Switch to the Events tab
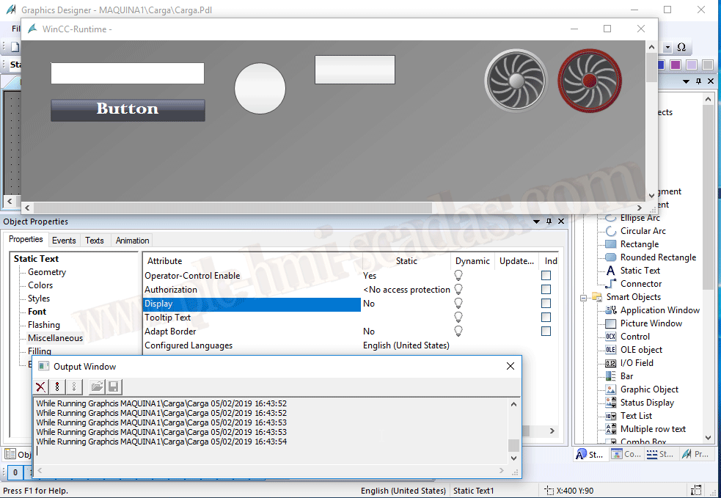This screenshot has height=498, width=721. click(x=64, y=240)
